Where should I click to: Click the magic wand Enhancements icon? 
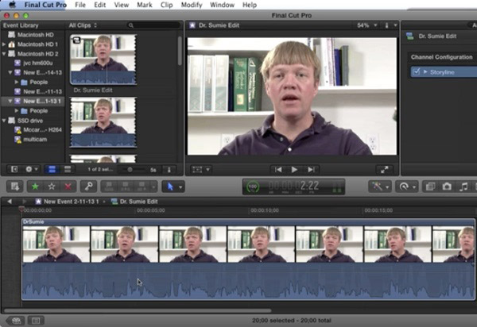click(x=377, y=187)
